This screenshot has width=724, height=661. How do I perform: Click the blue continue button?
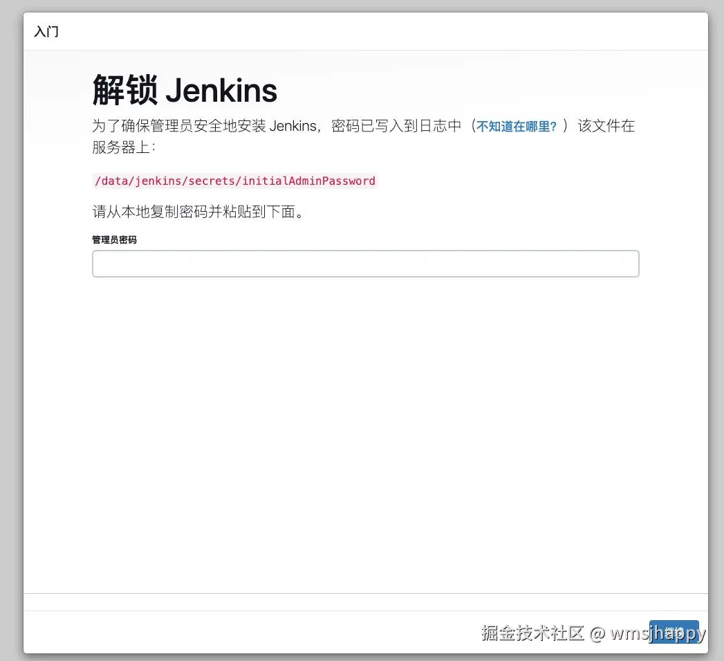pyautogui.click(x=674, y=631)
